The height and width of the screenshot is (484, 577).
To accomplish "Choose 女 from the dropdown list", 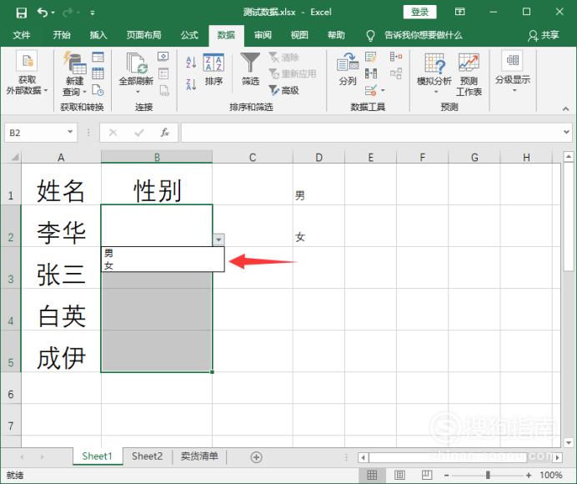I will click(x=163, y=265).
